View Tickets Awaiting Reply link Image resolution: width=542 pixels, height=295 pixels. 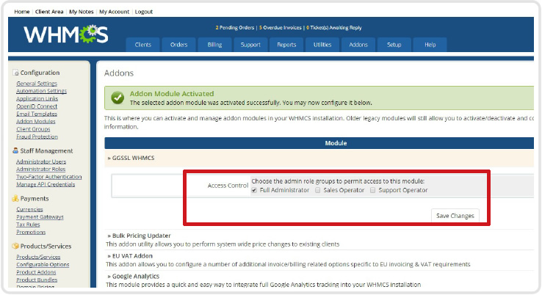pyautogui.click(x=334, y=28)
